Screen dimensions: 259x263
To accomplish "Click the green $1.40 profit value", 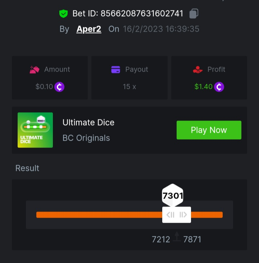I will click(203, 87).
